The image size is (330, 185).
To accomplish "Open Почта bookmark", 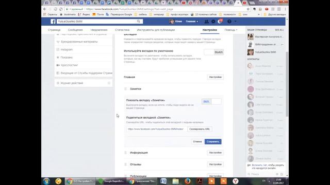I will tap(98, 14).
